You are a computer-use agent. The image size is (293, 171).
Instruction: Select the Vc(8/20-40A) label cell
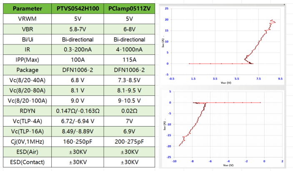(x=27, y=80)
